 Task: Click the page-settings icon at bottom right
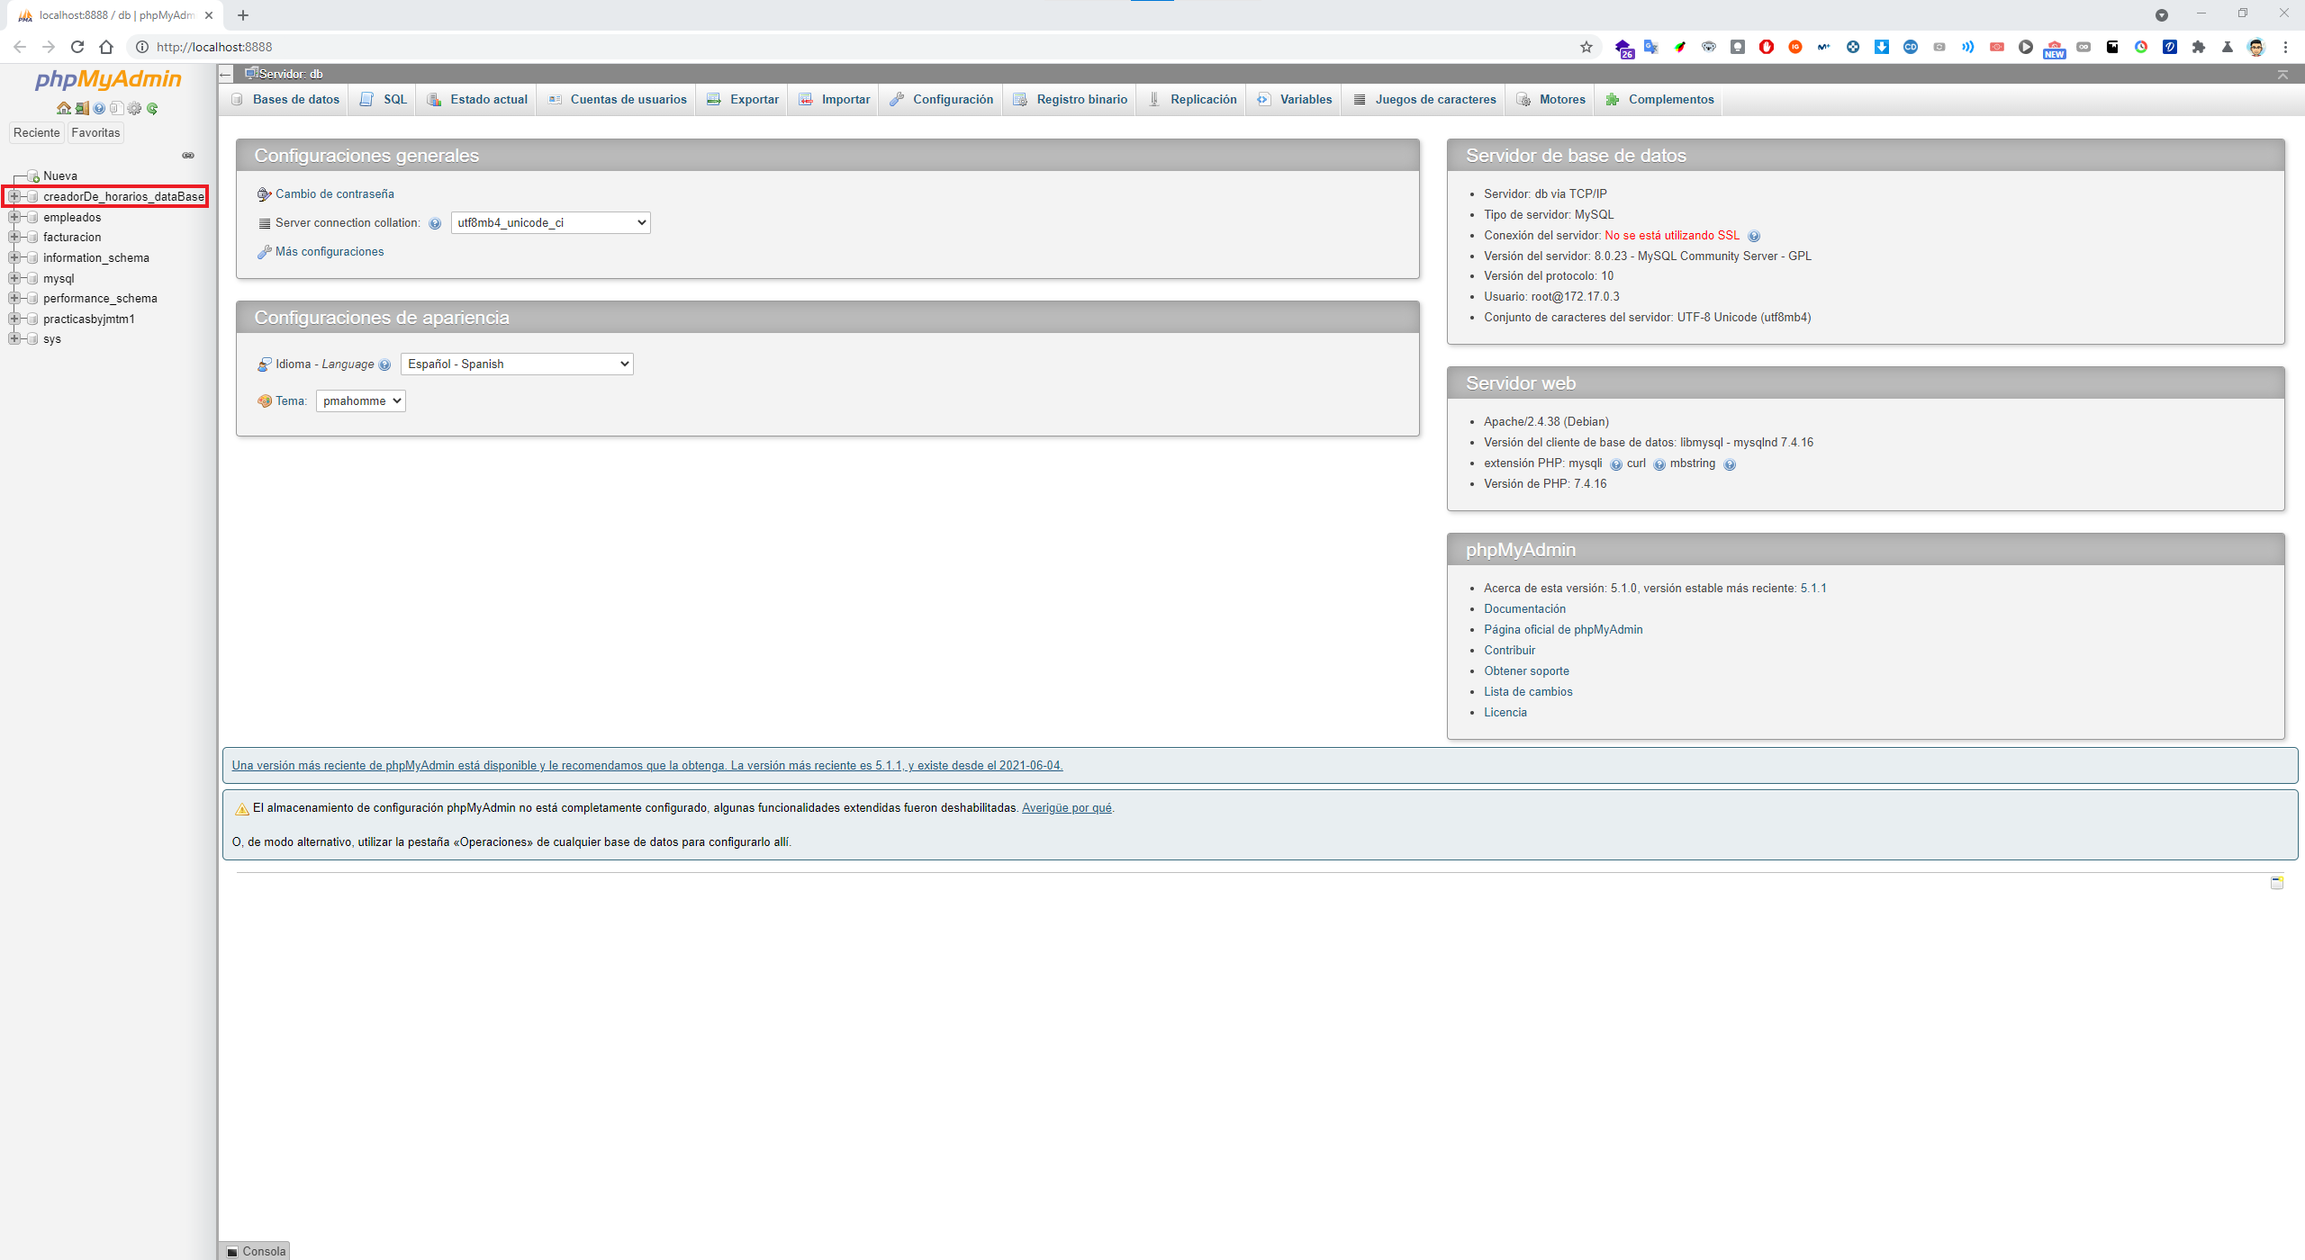pyautogui.click(x=2276, y=883)
